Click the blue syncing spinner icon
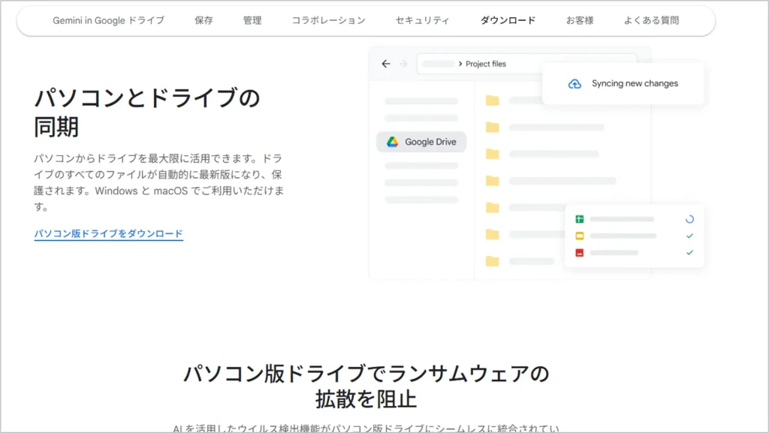The image size is (769, 433). pos(689,219)
